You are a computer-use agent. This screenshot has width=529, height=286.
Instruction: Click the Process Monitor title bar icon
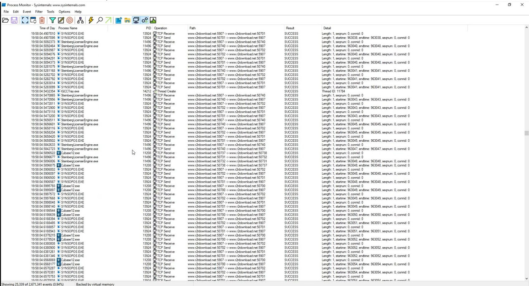coord(3,5)
